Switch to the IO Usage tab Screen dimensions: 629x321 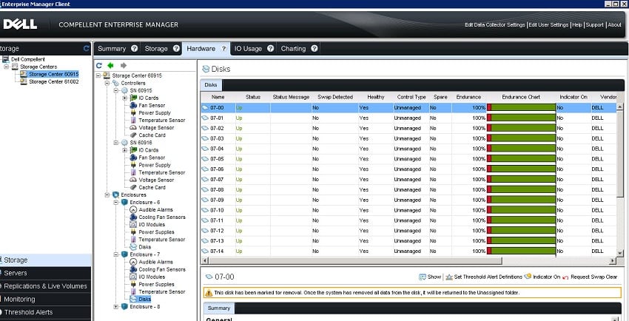[248, 49]
